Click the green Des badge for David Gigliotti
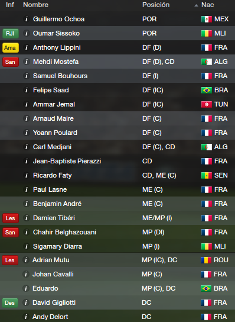This screenshot has height=322, width=235. [10, 302]
